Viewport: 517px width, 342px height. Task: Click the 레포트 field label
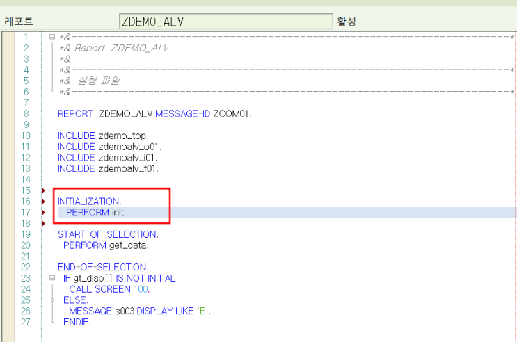tap(19, 22)
